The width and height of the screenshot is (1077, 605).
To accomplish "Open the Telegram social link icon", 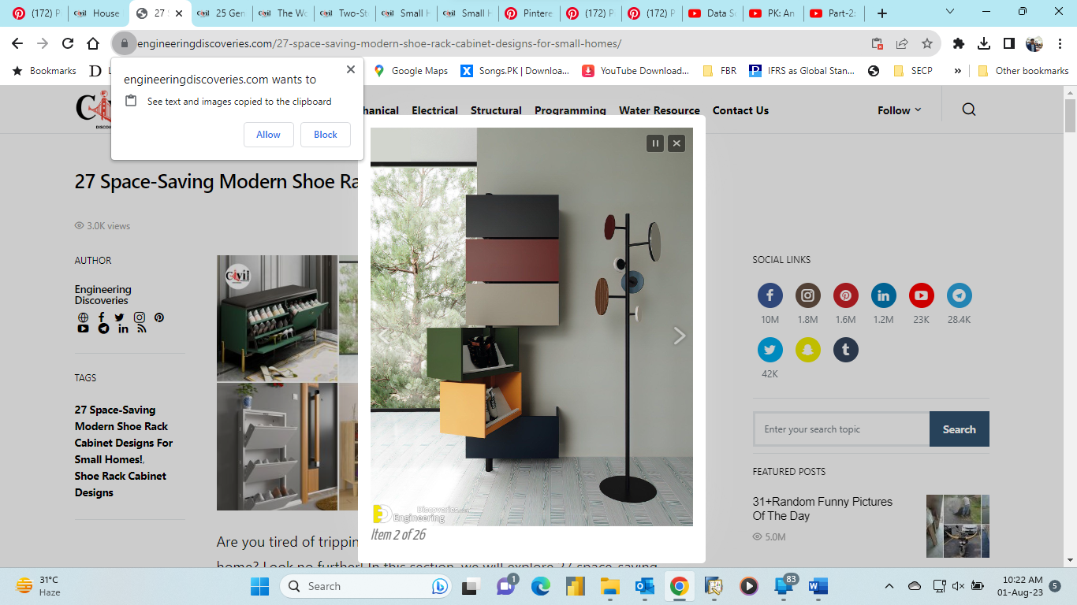I will (959, 296).
